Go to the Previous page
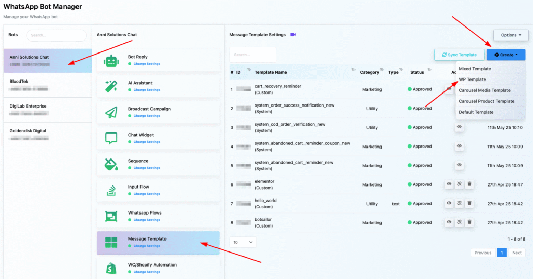The image size is (533, 279). coord(483,253)
